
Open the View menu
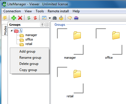click(x=28, y=11)
